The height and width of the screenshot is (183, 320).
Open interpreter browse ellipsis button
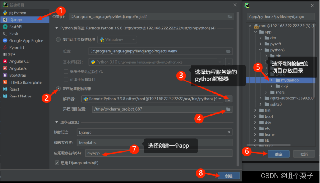tap(229, 99)
